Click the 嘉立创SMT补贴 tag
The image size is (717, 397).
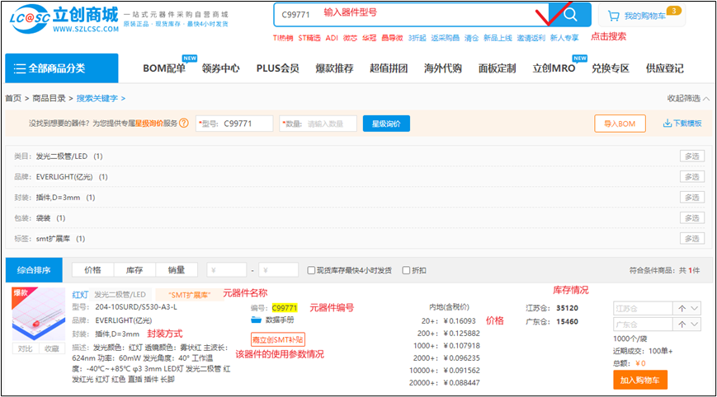pyautogui.click(x=278, y=339)
